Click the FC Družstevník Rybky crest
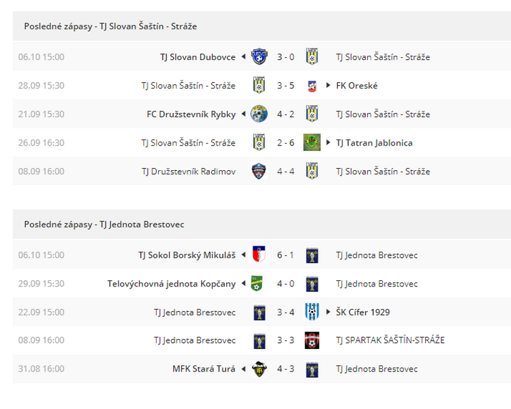Screen dimensions: 511x409 coord(260,114)
